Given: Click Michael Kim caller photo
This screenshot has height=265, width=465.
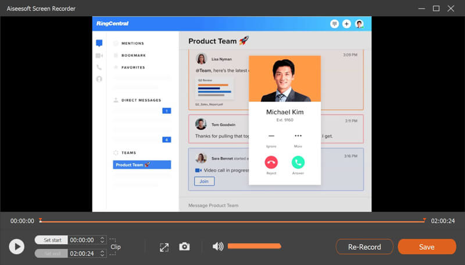Looking at the screenshot, I should pyautogui.click(x=285, y=79).
